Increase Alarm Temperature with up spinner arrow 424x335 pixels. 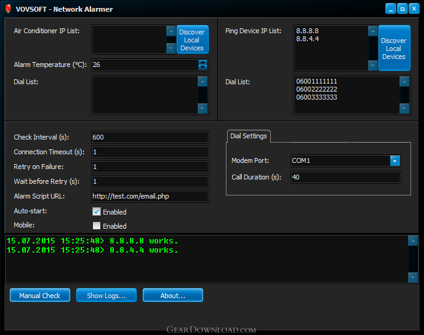(202, 63)
